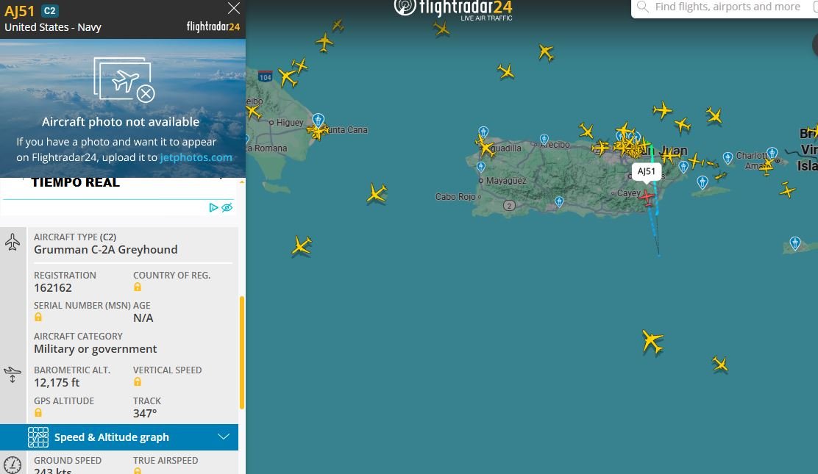Click the Speed & Altitude graph grid icon

click(38, 437)
